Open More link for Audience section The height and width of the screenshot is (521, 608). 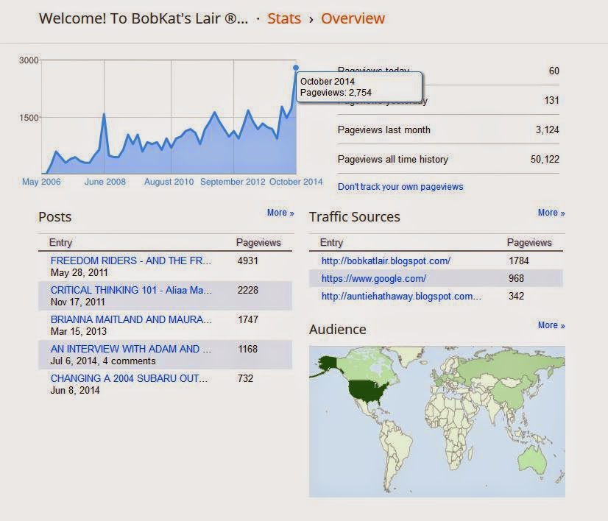coord(551,325)
